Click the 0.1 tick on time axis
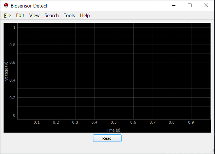The width and height of the screenshot is (215, 154). [x=37, y=123]
